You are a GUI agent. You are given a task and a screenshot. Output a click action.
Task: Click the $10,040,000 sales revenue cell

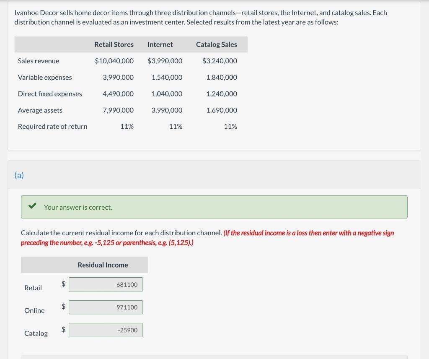[114, 61]
